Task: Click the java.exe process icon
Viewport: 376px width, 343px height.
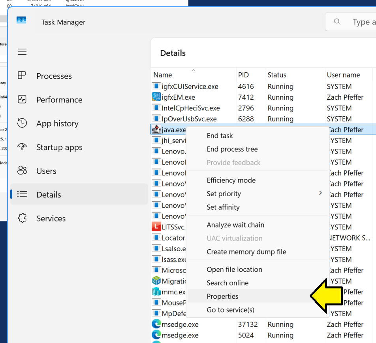Action: 156,130
